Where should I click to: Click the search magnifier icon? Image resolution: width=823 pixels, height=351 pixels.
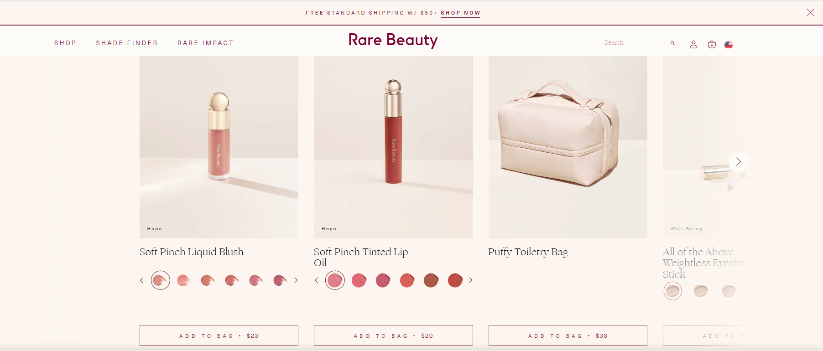pos(672,43)
